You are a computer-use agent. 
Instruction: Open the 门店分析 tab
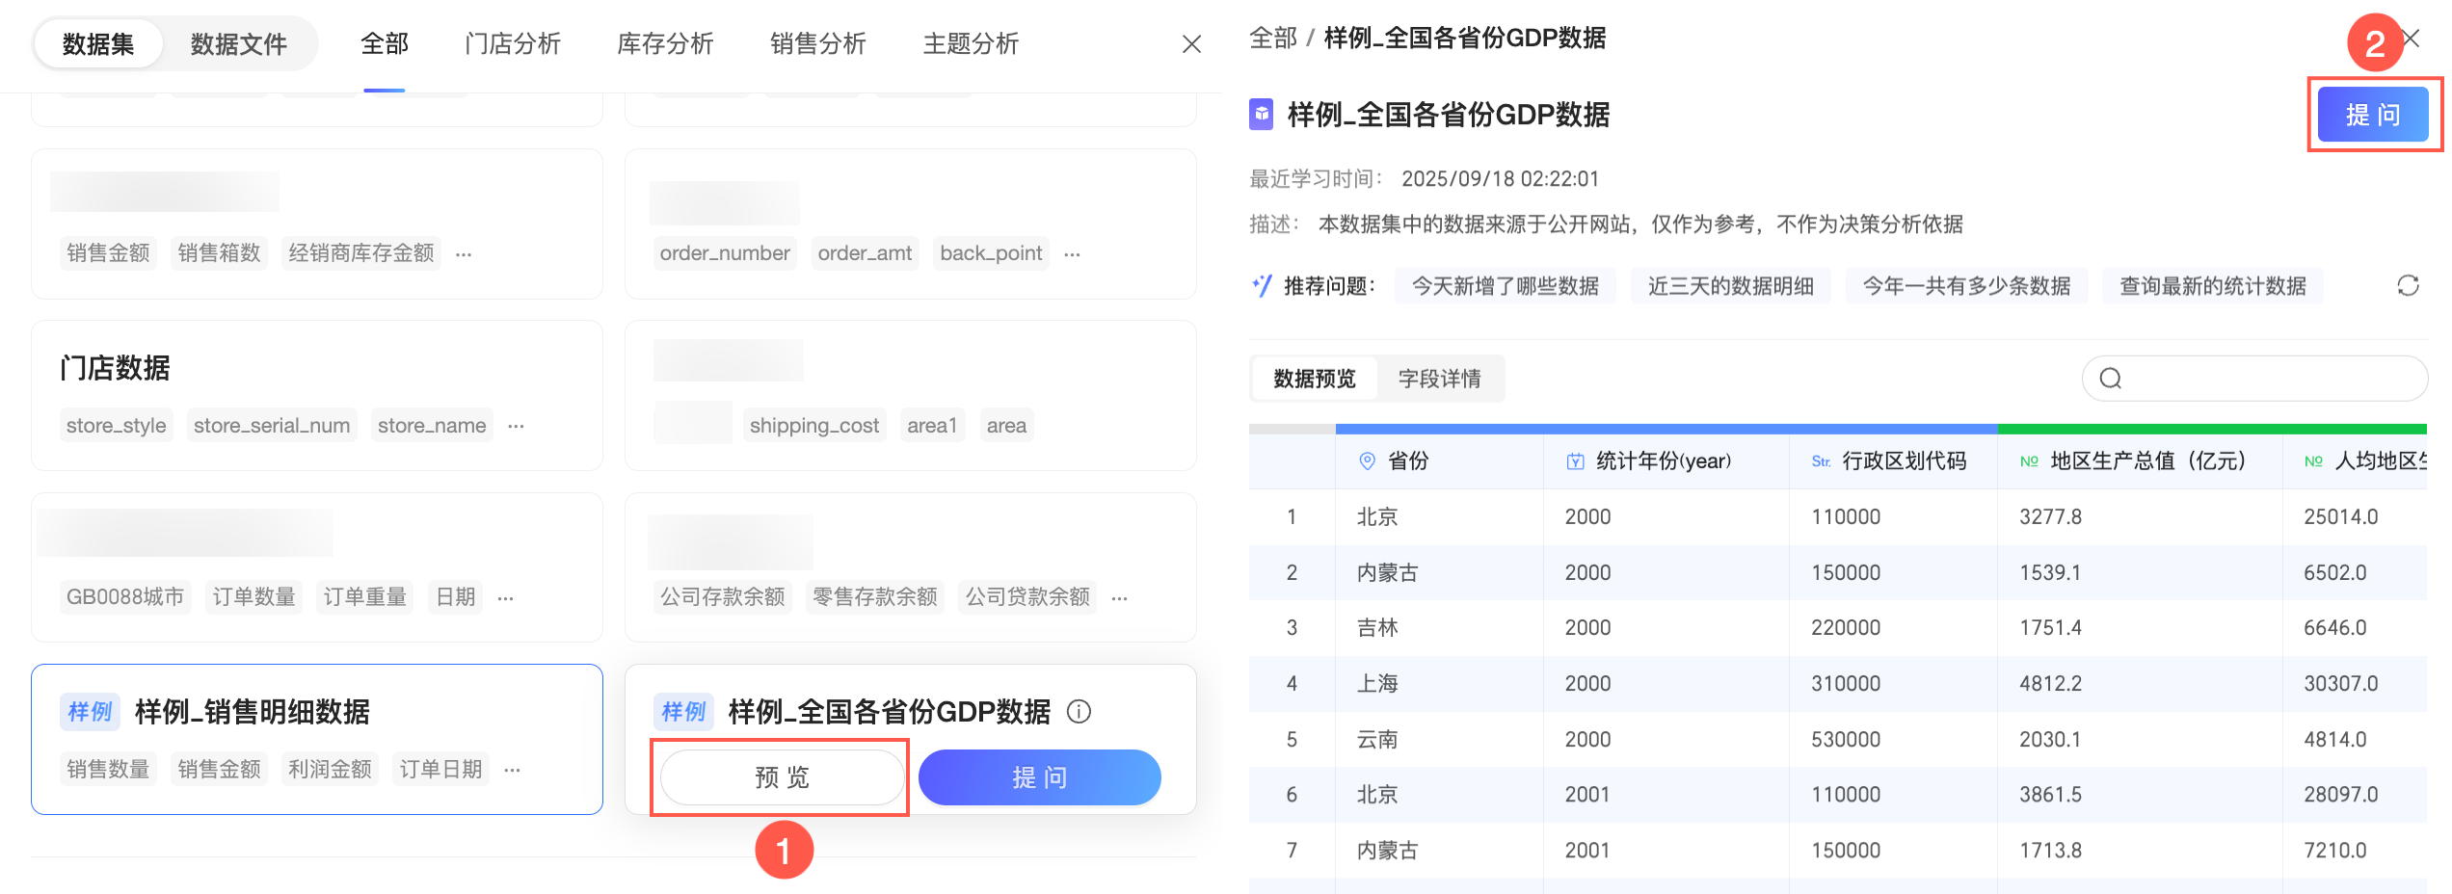click(x=512, y=44)
